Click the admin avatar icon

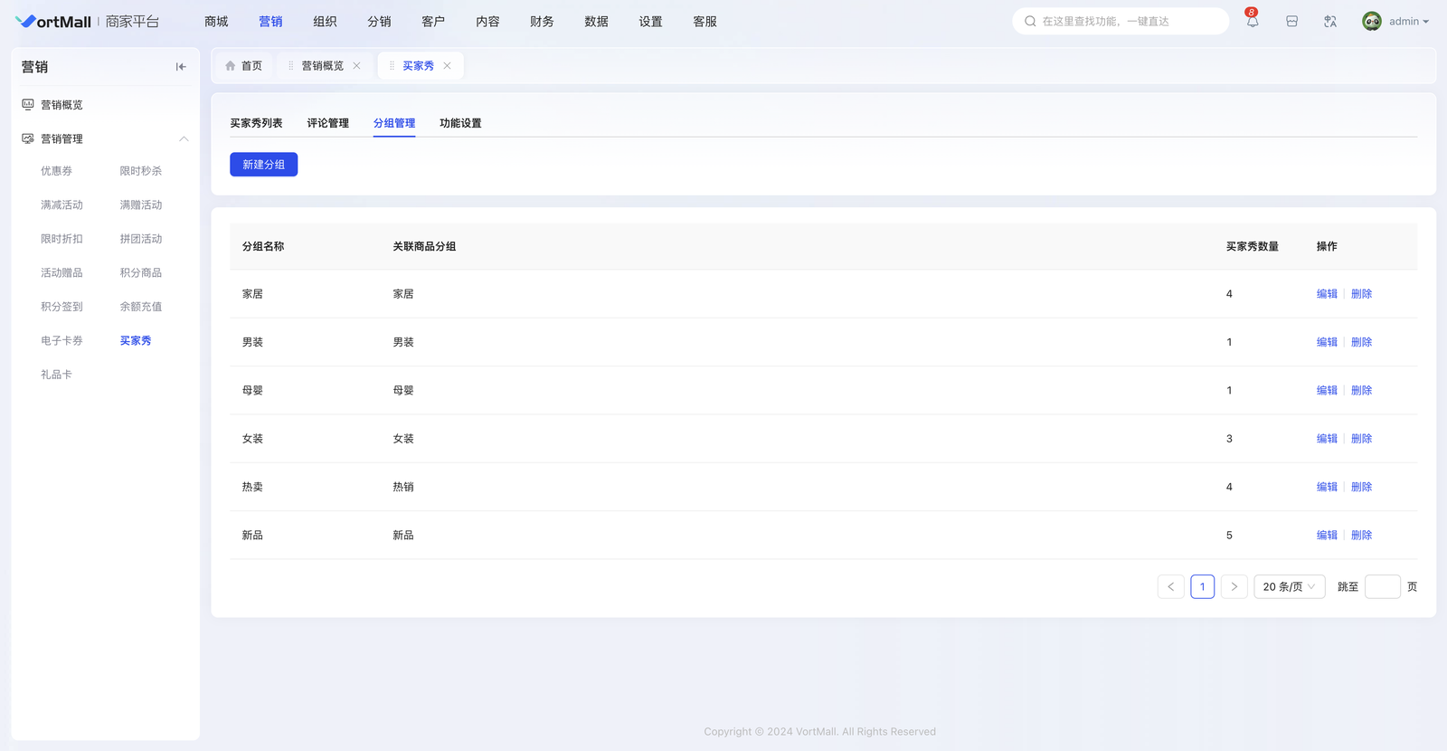click(1371, 22)
